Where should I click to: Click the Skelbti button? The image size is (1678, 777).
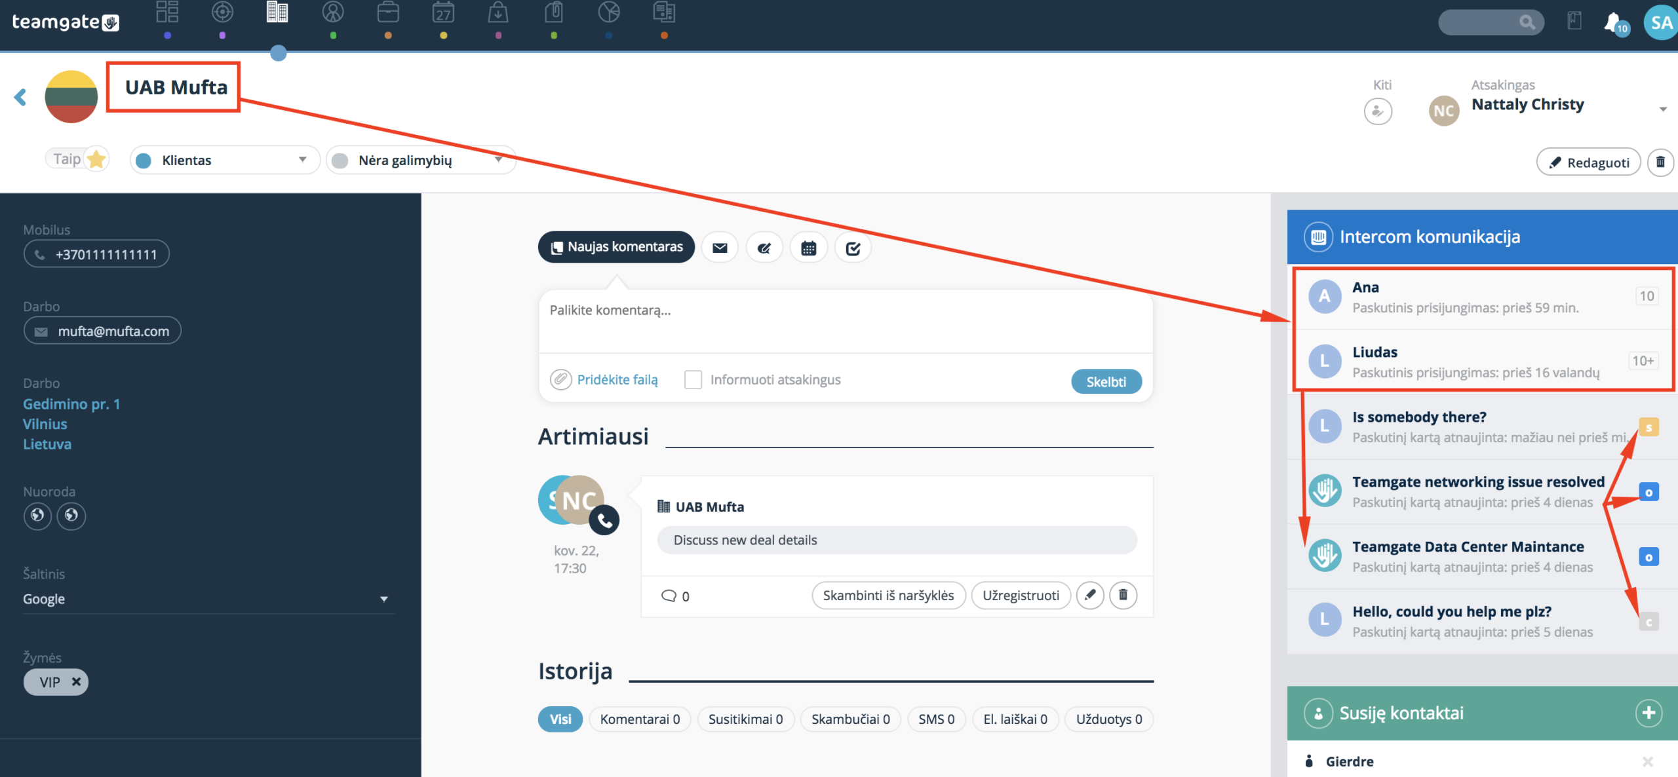click(1106, 381)
